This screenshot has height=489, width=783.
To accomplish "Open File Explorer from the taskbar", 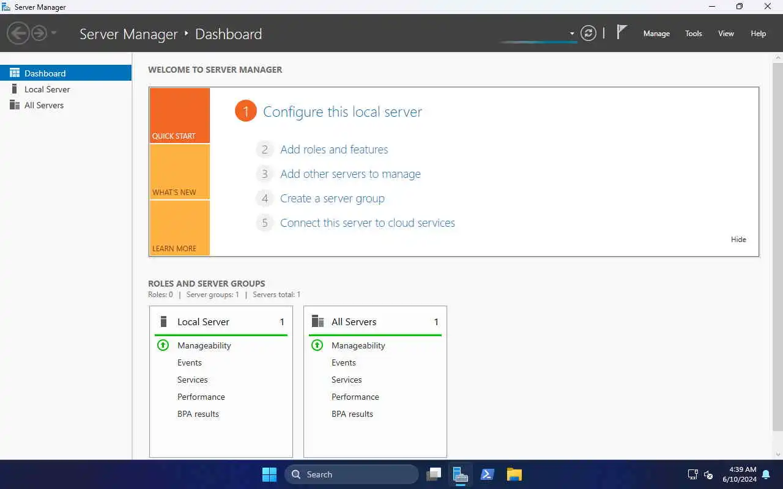I will [514, 474].
